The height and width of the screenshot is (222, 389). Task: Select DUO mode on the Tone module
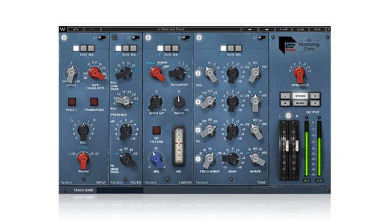231,48
